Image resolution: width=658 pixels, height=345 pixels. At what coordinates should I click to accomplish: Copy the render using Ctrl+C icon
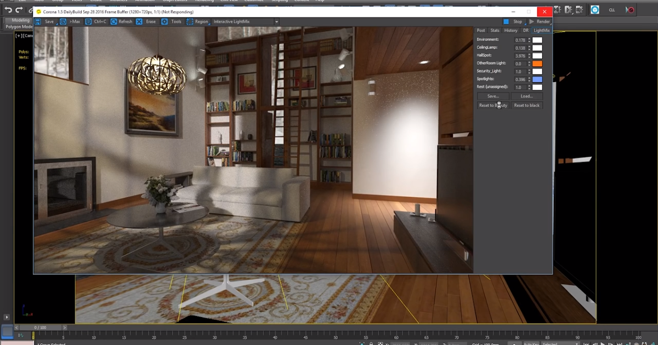click(88, 21)
